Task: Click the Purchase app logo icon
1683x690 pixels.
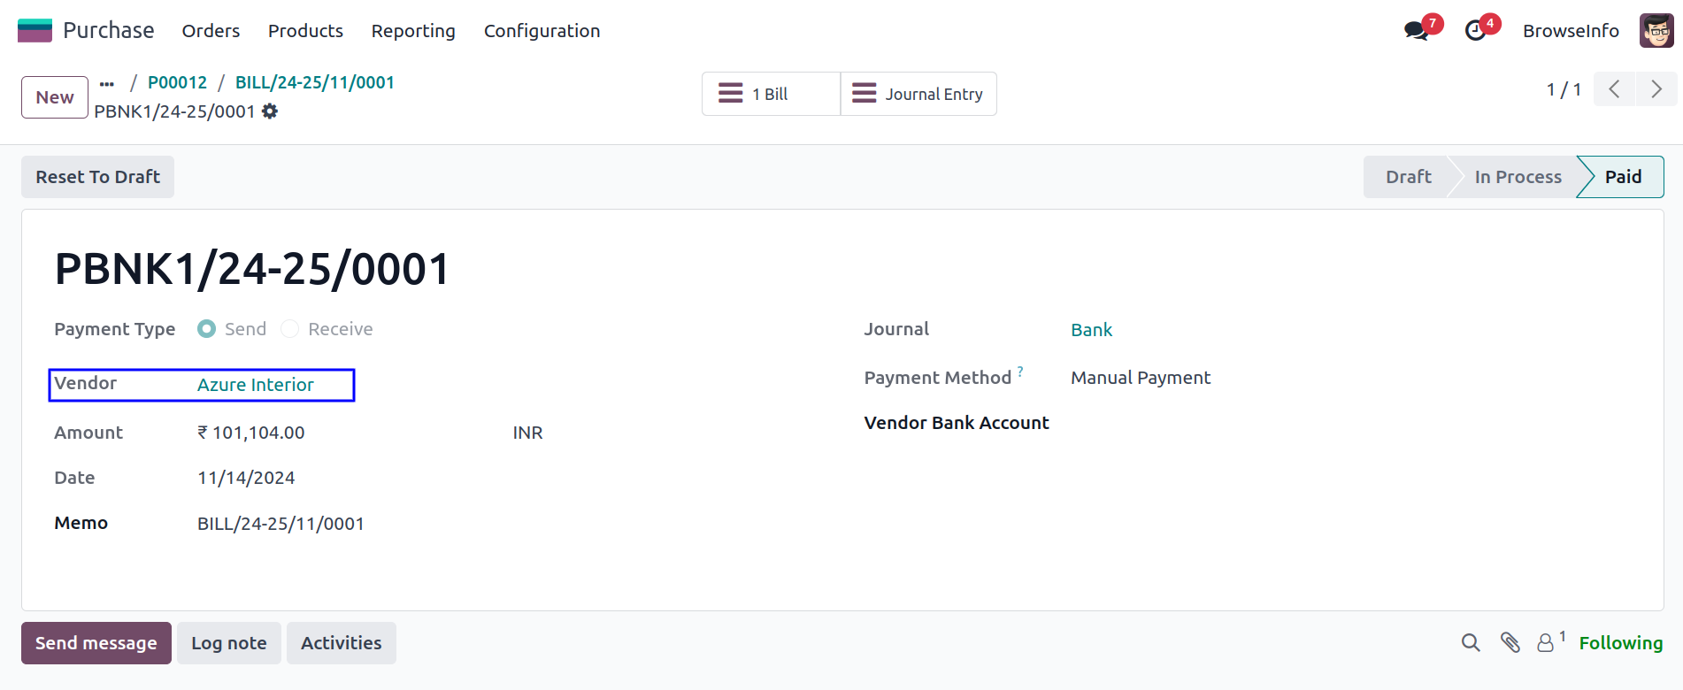Action: (x=35, y=30)
